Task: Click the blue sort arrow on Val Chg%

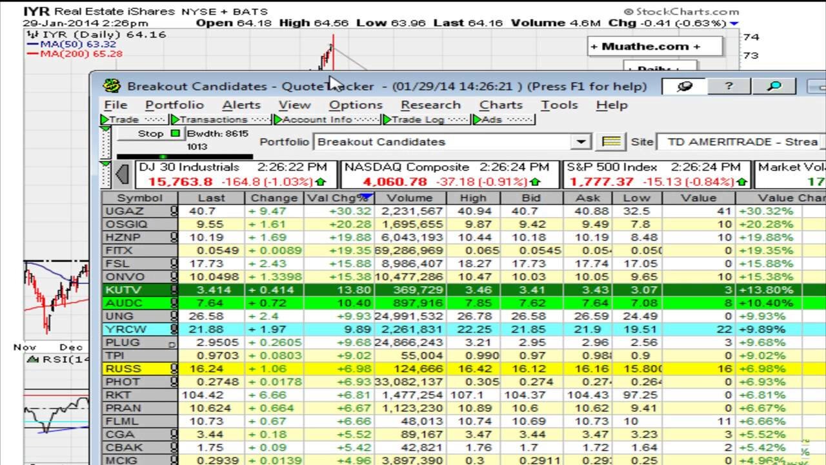Action: click(366, 196)
